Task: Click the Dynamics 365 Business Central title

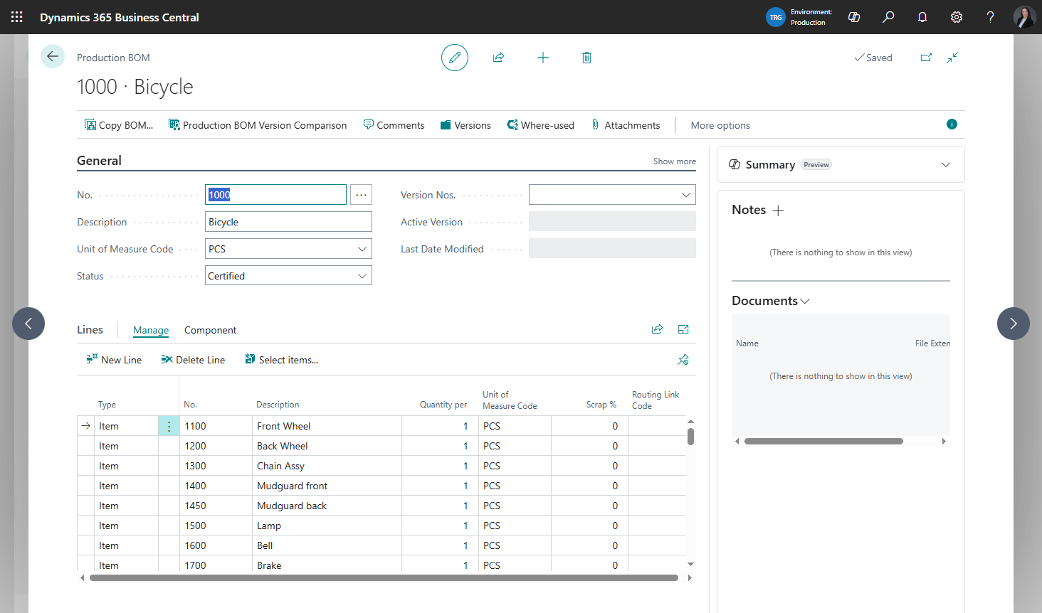Action: tap(120, 17)
